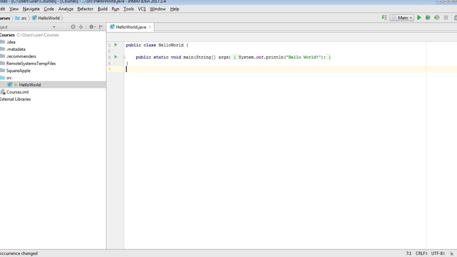Image resolution: width=457 pixels, height=257 pixels.
Task: Open the Main run configuration dropdown
Action: [402, 18]
